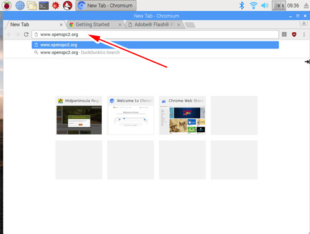Open the Raspberry Pi main menu
Viewport: 310px width, 234px height.
click(7, 6)
